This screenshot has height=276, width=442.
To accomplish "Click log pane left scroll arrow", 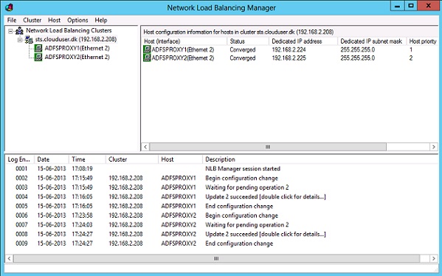I will coord(9,258).
